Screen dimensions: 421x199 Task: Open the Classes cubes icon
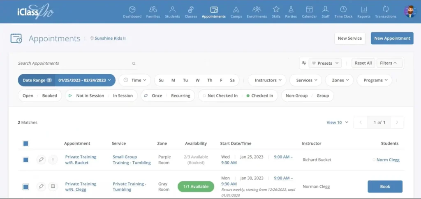point(191,10)
